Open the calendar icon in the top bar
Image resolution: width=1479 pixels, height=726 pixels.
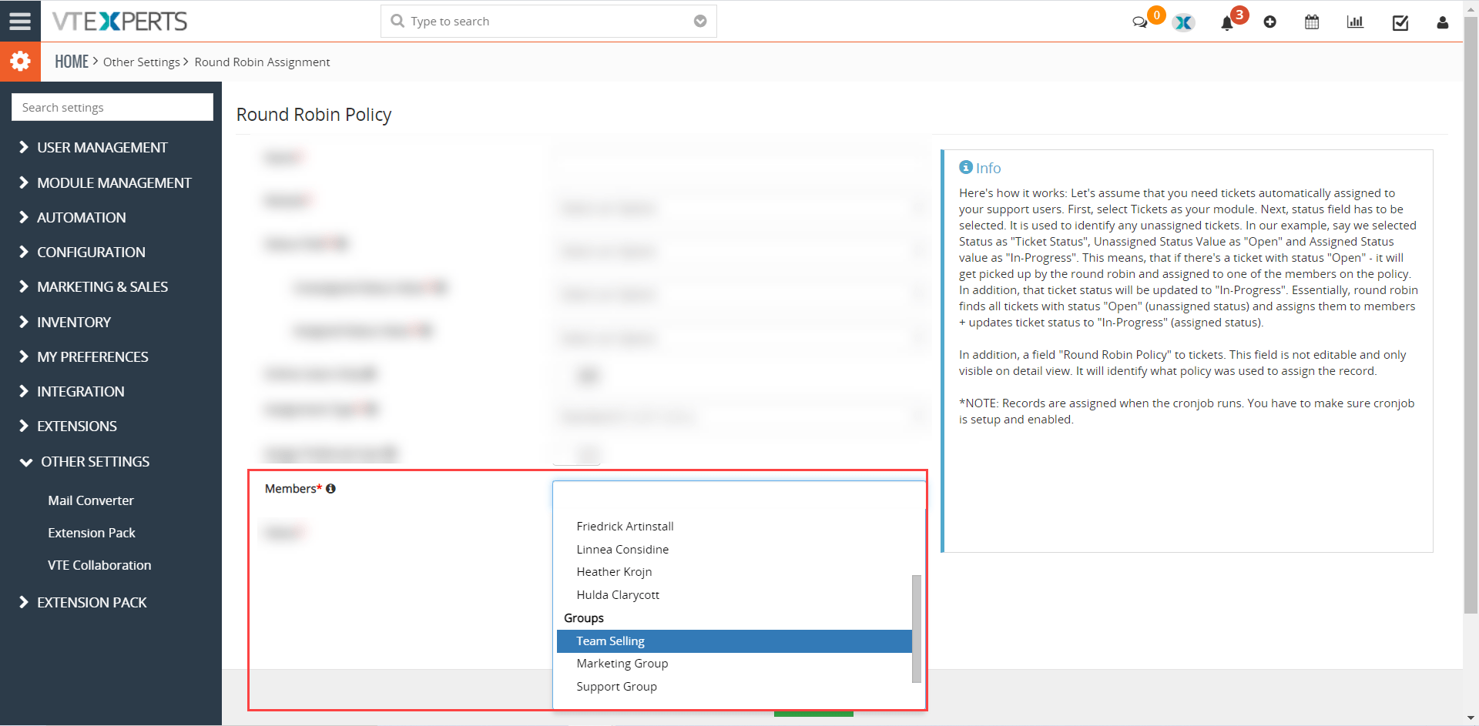click(1312, 22)
